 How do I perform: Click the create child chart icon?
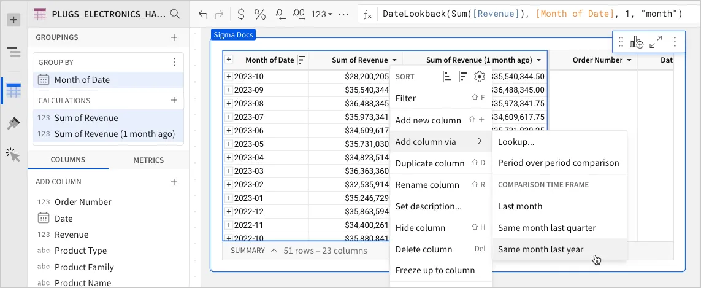pos(637,42)
